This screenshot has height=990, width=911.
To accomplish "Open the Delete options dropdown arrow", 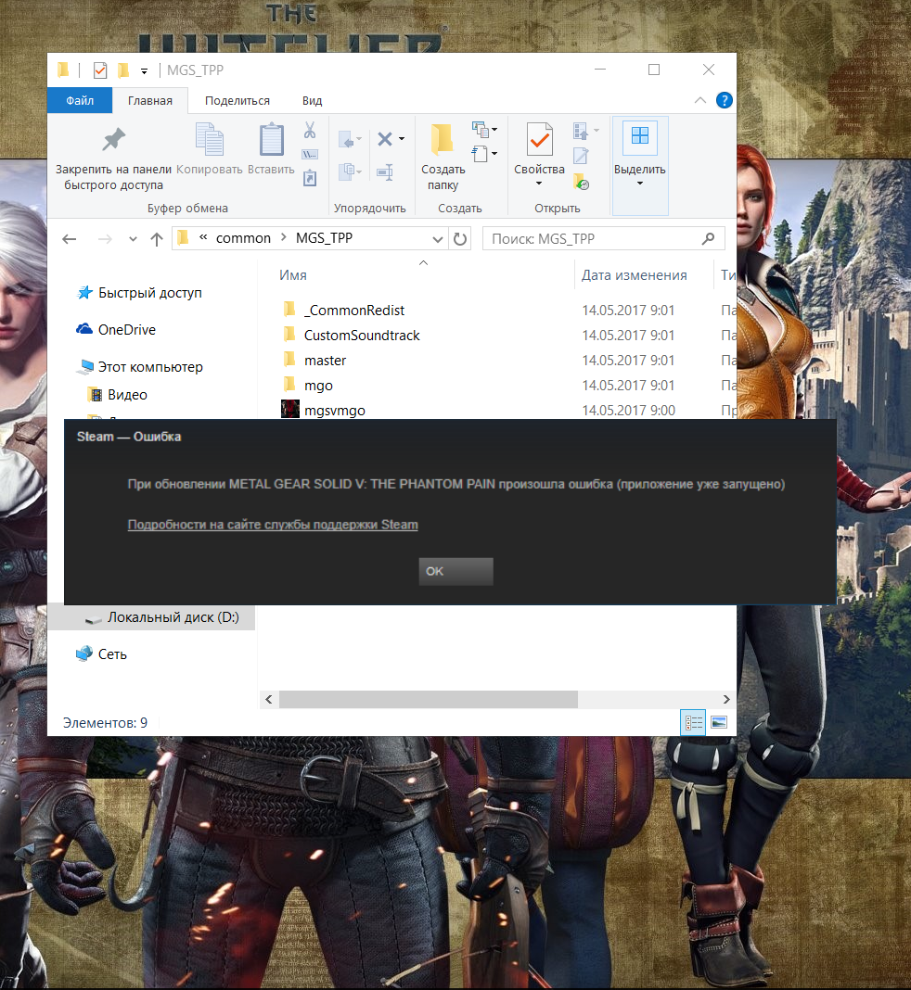I will [402, 139].
